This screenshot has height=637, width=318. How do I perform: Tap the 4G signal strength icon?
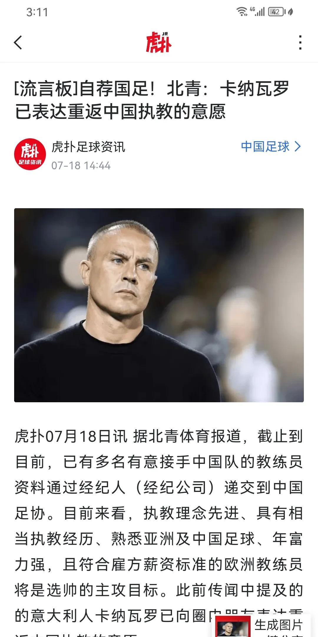257,12
